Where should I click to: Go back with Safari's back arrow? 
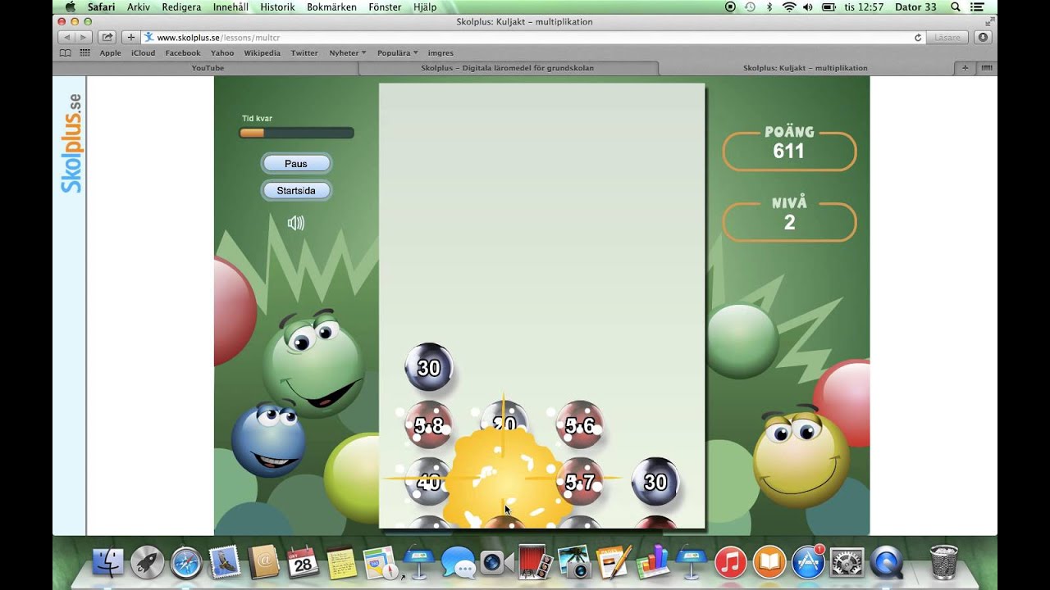pos(66,38)
